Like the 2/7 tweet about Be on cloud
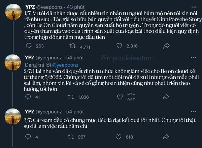Viewport: 202px width, 148px height. pyautogui.click(x=120, y=97)
